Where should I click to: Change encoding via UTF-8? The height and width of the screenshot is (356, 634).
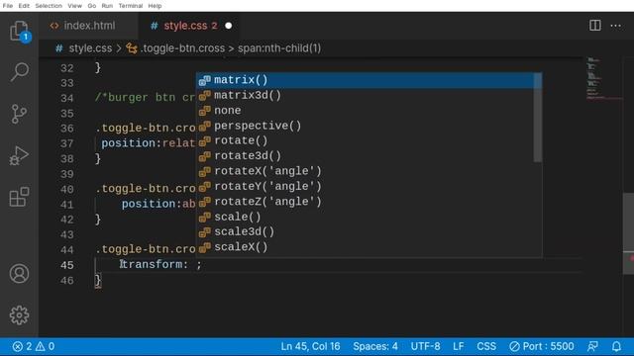[425, 346]
